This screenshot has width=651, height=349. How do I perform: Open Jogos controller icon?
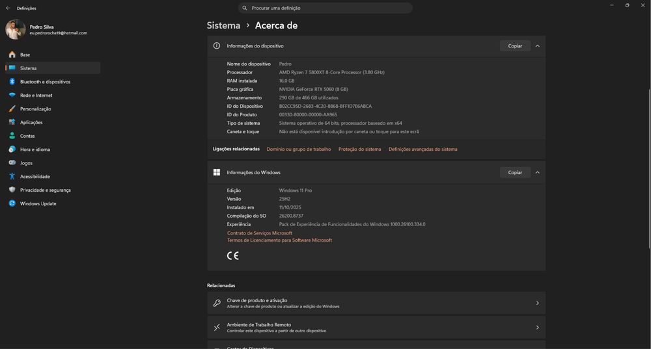12,162
